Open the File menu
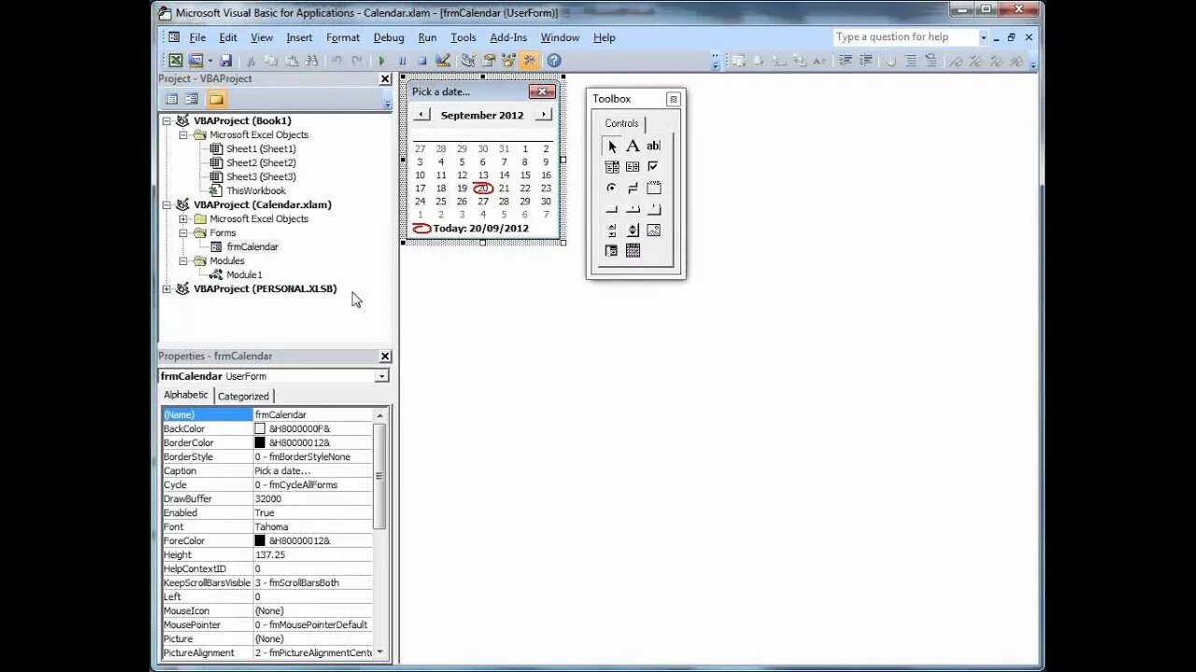 tap(197, 37)
